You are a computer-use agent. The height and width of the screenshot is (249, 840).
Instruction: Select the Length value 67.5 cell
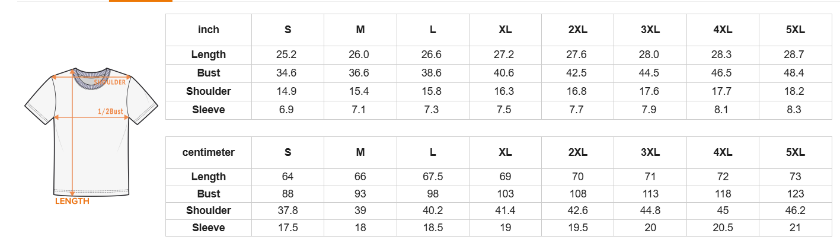[x=433, y=177]
